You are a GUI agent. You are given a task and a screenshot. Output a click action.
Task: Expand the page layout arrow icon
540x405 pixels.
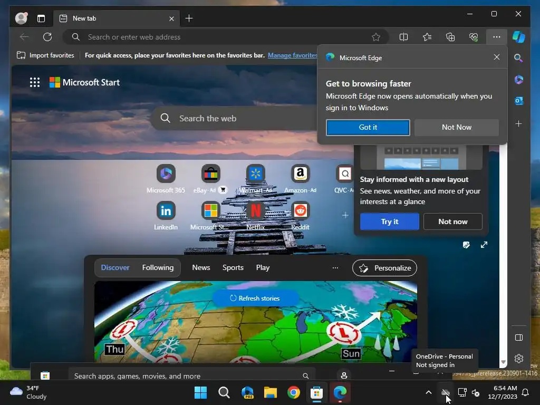tap(484, 245)
